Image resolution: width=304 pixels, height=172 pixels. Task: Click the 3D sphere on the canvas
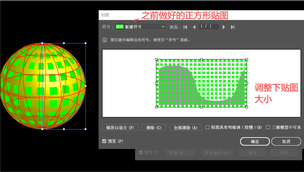pos(43,86)
